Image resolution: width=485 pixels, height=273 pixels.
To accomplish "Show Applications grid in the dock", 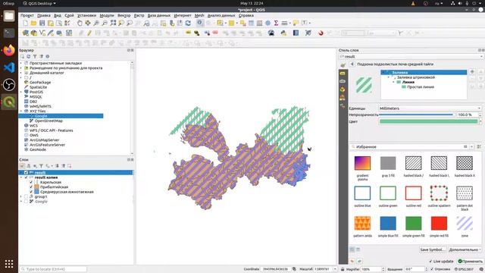I will point(9,264).
